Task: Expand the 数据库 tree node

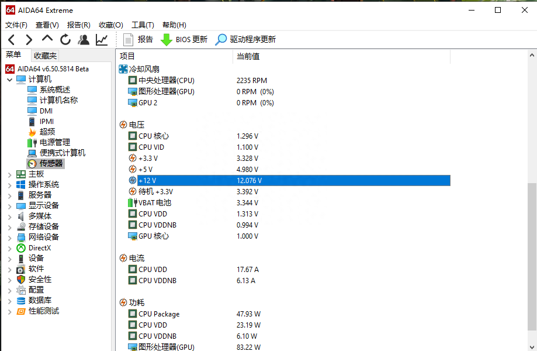Action: point(9,301)
